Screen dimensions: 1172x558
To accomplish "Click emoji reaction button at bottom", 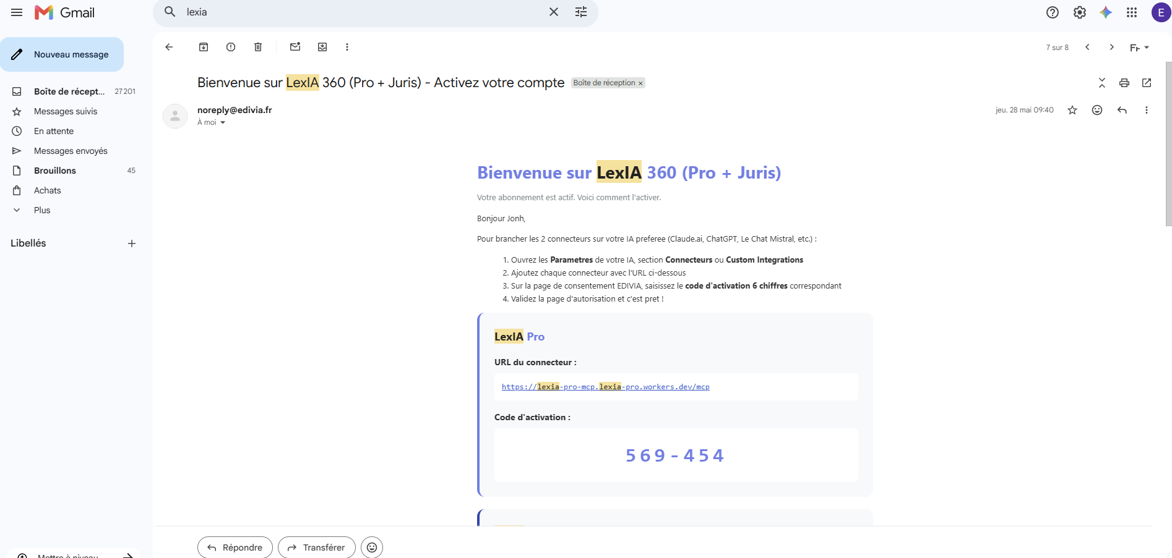I will tap(372, 547).
